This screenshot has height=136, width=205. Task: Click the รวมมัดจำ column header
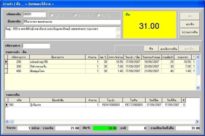tap(168, 57)
